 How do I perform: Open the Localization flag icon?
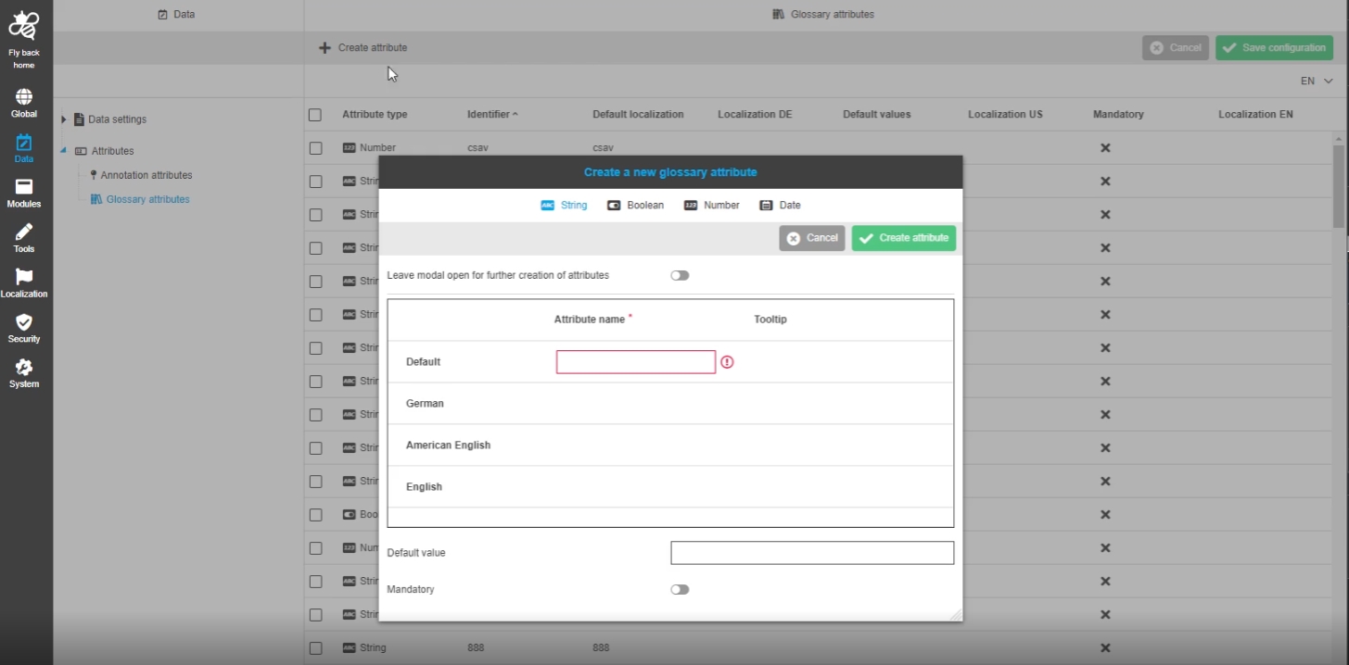(x=24, y=278)
